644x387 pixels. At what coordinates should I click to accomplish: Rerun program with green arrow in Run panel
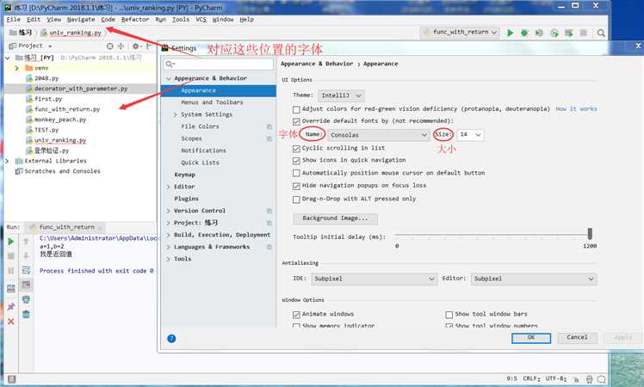point(11,242)
